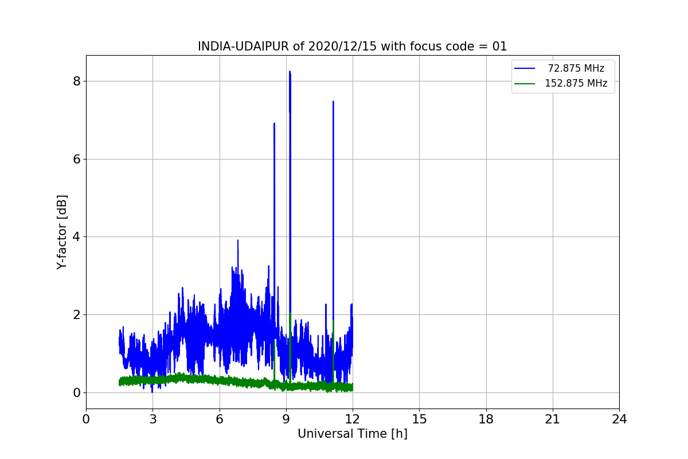Click the blue legend line sample
The image size is (688, 459).
coord(525,68)
